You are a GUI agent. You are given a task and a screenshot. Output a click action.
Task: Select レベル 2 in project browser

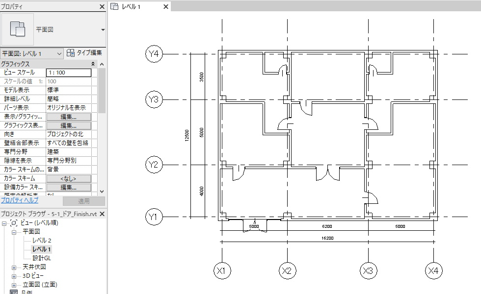click(42, 241)
